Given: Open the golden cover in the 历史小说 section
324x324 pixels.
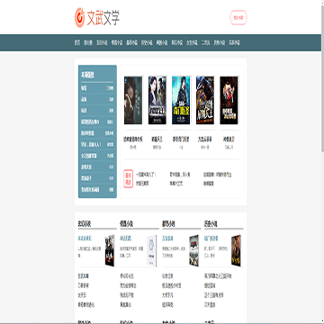Looking at the screenshot, I should pos(236,250).
